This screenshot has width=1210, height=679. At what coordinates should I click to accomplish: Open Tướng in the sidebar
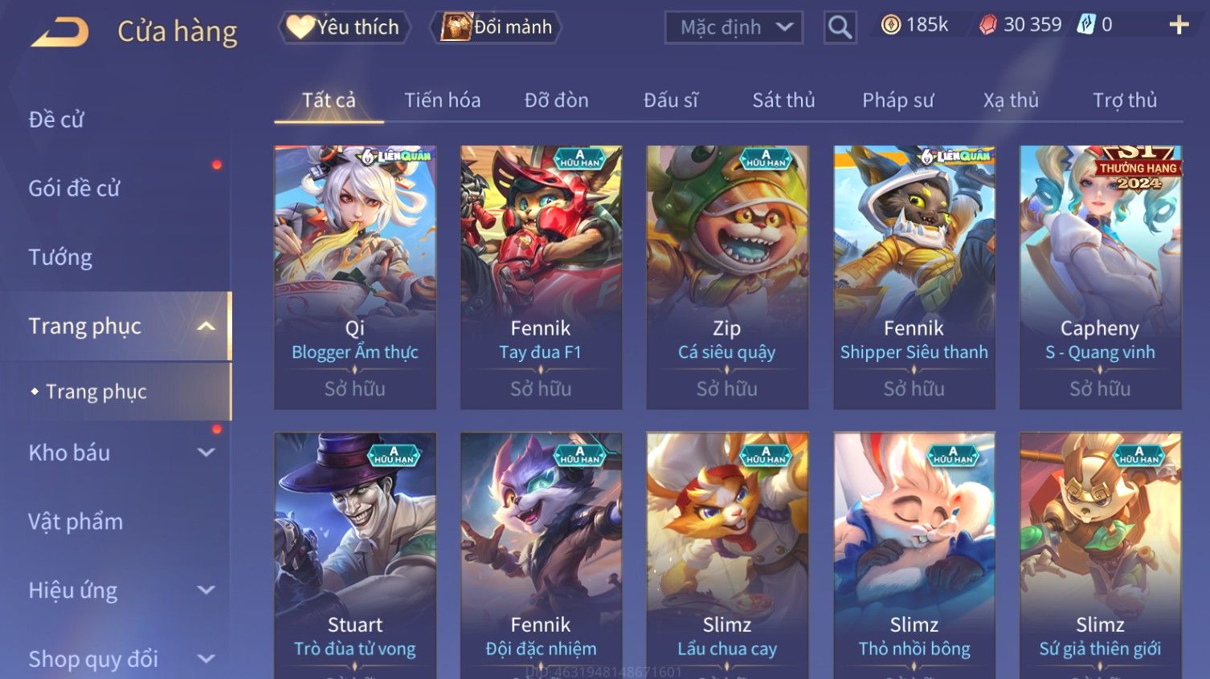(x=60, y=258)
